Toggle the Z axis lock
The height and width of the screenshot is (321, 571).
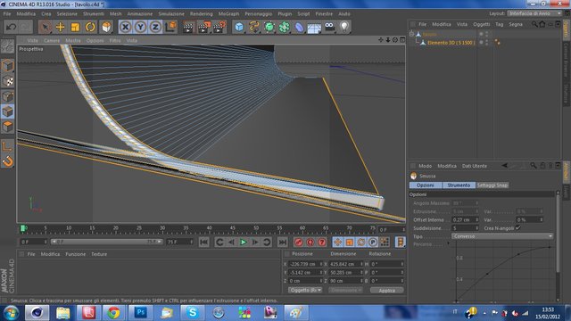[x=155, y=27]
